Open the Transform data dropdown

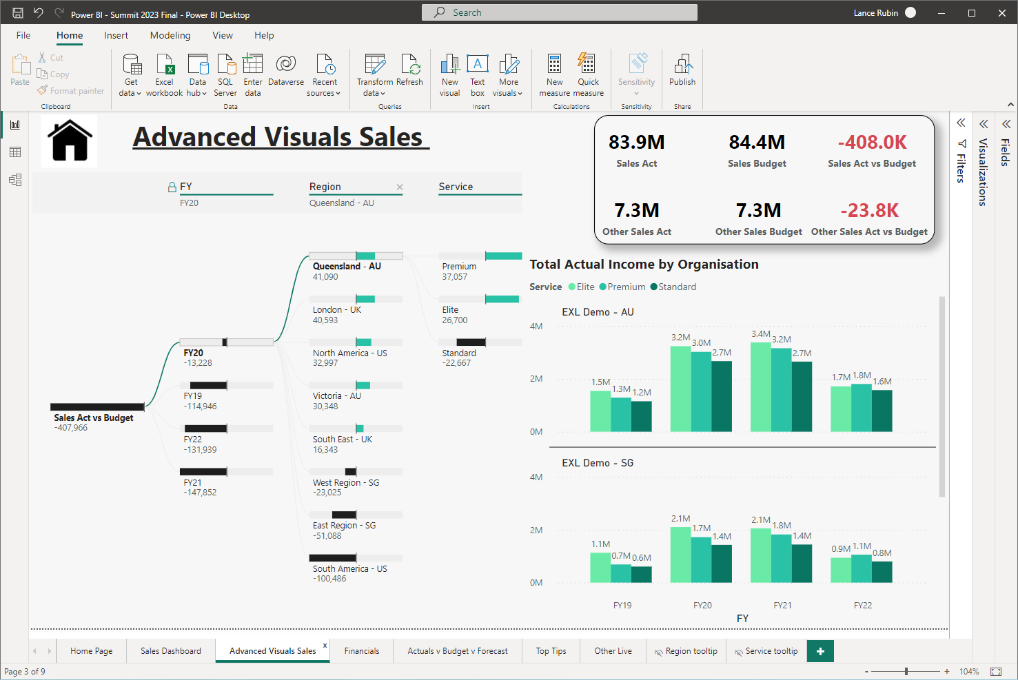[375, 75]
